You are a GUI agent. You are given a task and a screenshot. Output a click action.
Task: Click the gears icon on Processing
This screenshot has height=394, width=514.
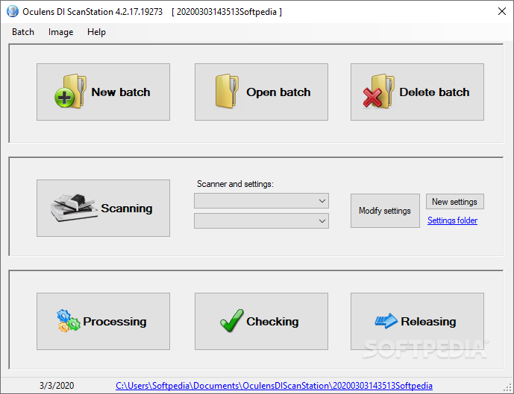coord(68,321)
